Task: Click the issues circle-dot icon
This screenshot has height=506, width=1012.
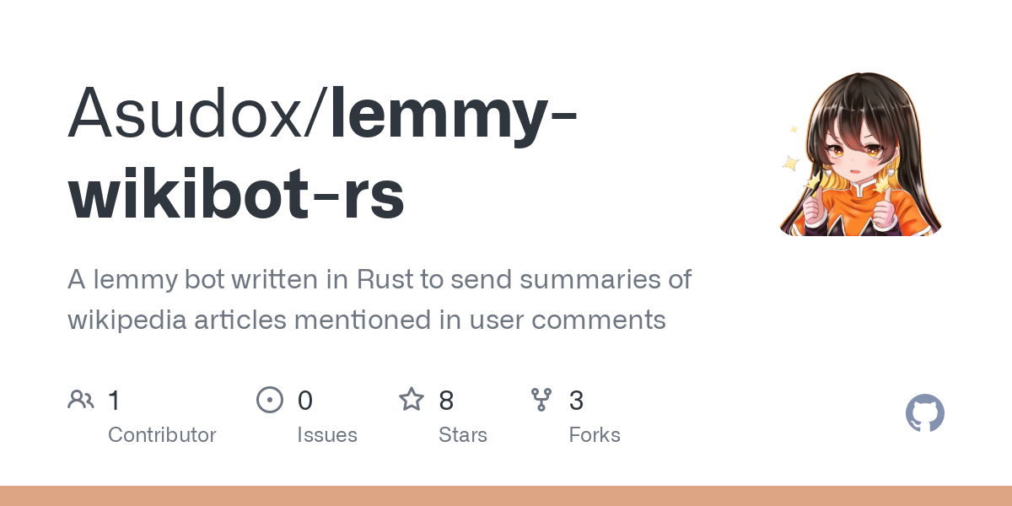Action: click(270, 400)
